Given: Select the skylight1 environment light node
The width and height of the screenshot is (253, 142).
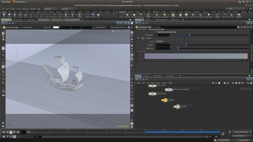Looking at the screenshot, I should [x=177, y=106].
